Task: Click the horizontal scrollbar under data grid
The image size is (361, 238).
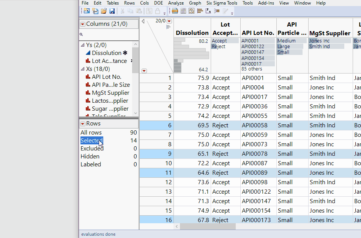Action: pos(208,226)
